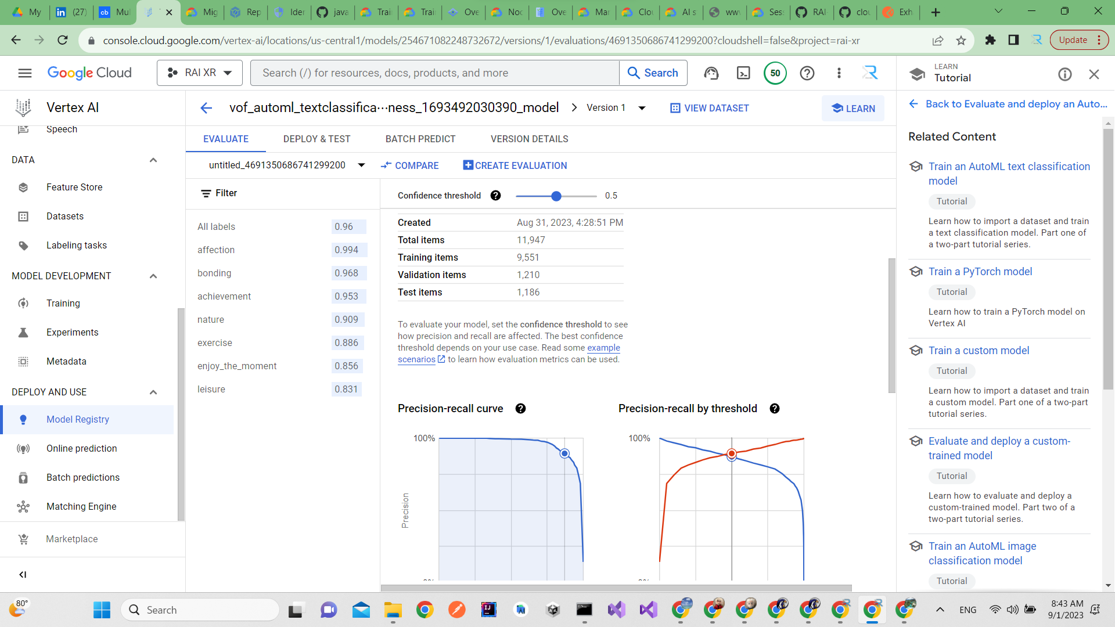
Task: Select the affection label filter
Action: point(216,250)
